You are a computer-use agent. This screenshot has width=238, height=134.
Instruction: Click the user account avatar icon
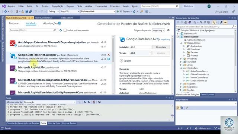[209, 6]
